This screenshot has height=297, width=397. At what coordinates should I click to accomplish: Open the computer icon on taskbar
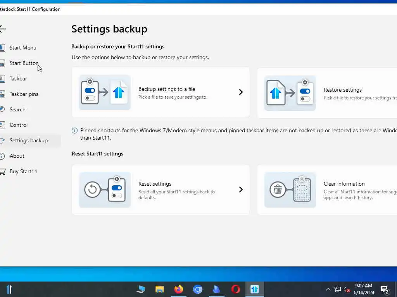[141, 289]
